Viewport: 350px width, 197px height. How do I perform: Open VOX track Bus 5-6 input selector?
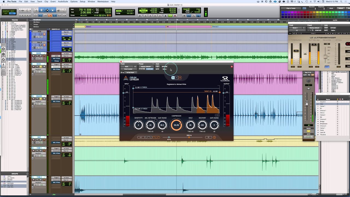(67, 32)
